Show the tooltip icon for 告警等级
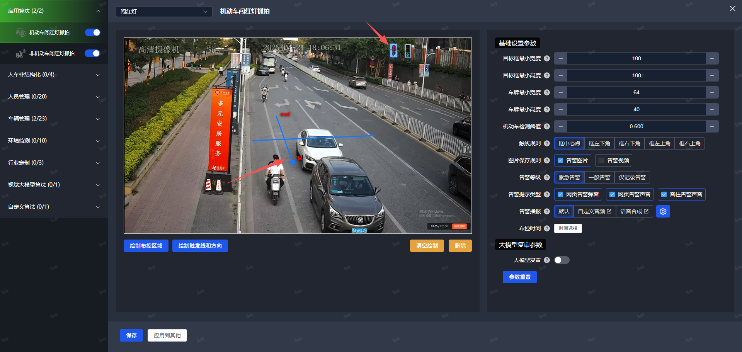Viewport: 742px width, 352px height. [x=547, y=177]
